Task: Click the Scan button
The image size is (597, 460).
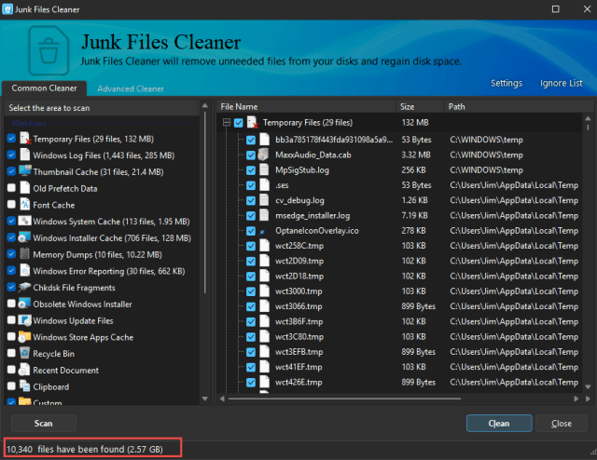Action: [44, 423]
